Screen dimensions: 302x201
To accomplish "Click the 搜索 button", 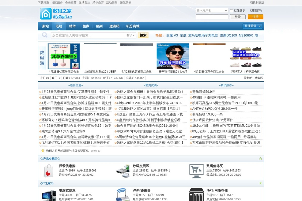I will (x=143, y=35).
